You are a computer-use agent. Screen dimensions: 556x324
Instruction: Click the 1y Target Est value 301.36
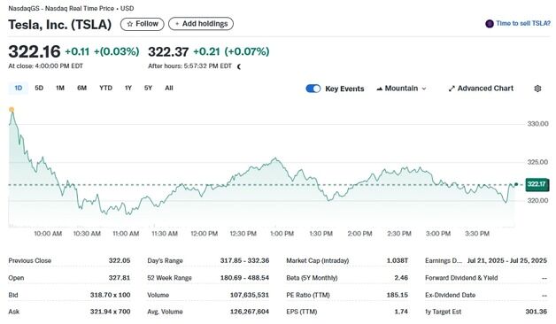(x=537, y=312)
